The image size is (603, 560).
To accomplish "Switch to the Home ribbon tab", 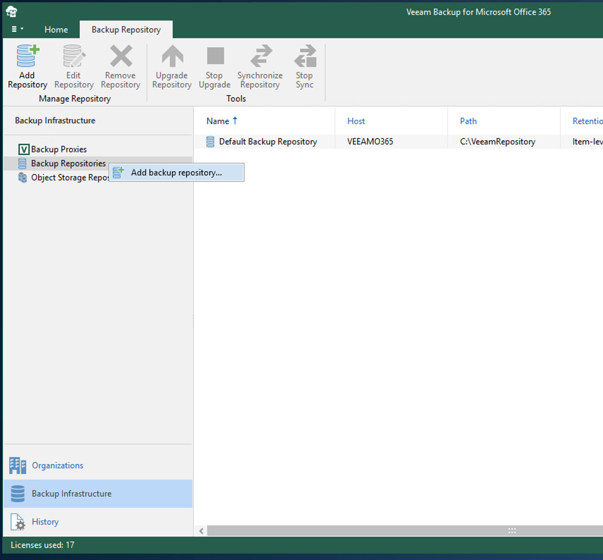I will pos(56,30).
